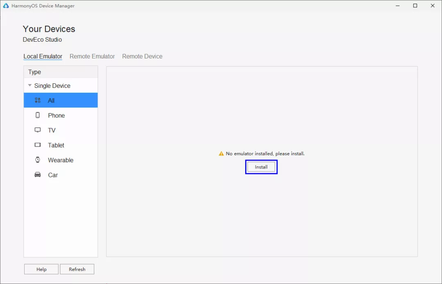Viewport: 442px width, 284px height.
Task: Select the Phone type label
Action: [x=56, y=115]
